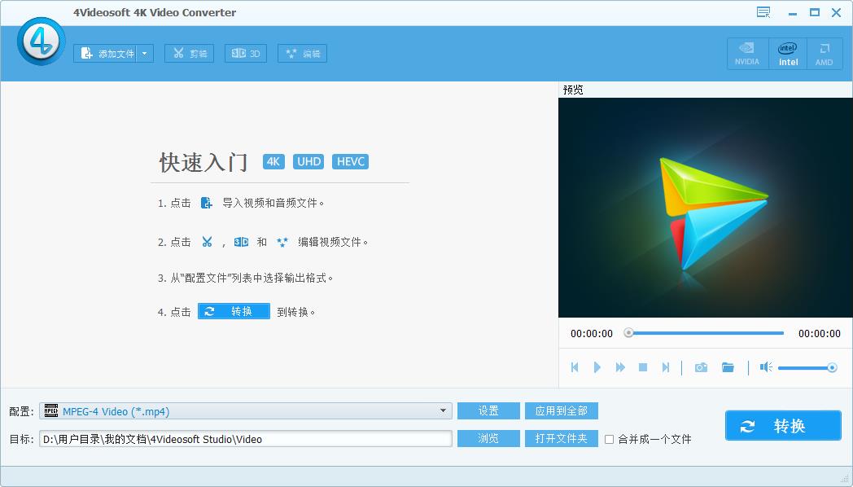
Task: Open the menu icon in title bar
Action: point(763,12)
